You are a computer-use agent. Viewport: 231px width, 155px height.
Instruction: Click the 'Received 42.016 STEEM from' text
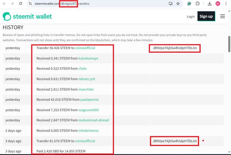tap(58, 100)
